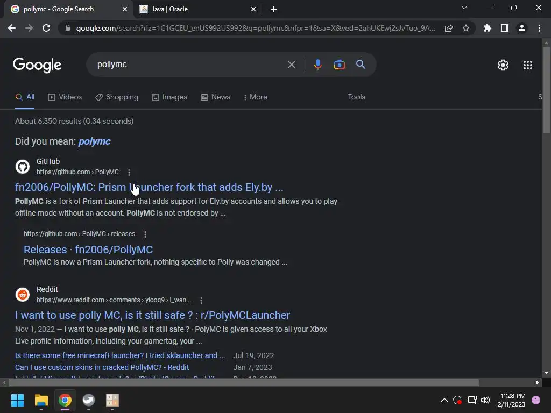The image size is (551, 413).
Task: Close the Java | Oracle tab
Action: [x=253, y=10]
